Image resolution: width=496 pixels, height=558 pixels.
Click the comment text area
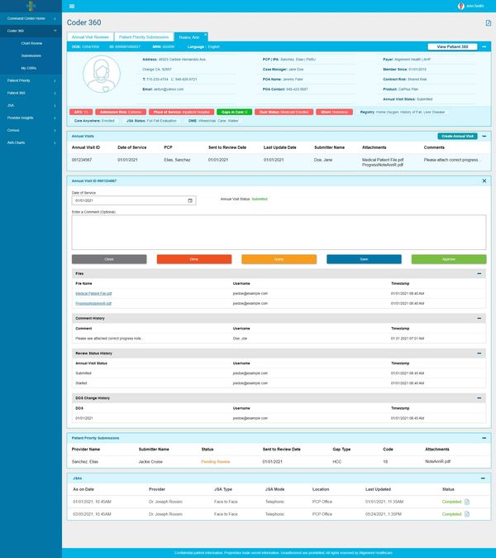279,232
